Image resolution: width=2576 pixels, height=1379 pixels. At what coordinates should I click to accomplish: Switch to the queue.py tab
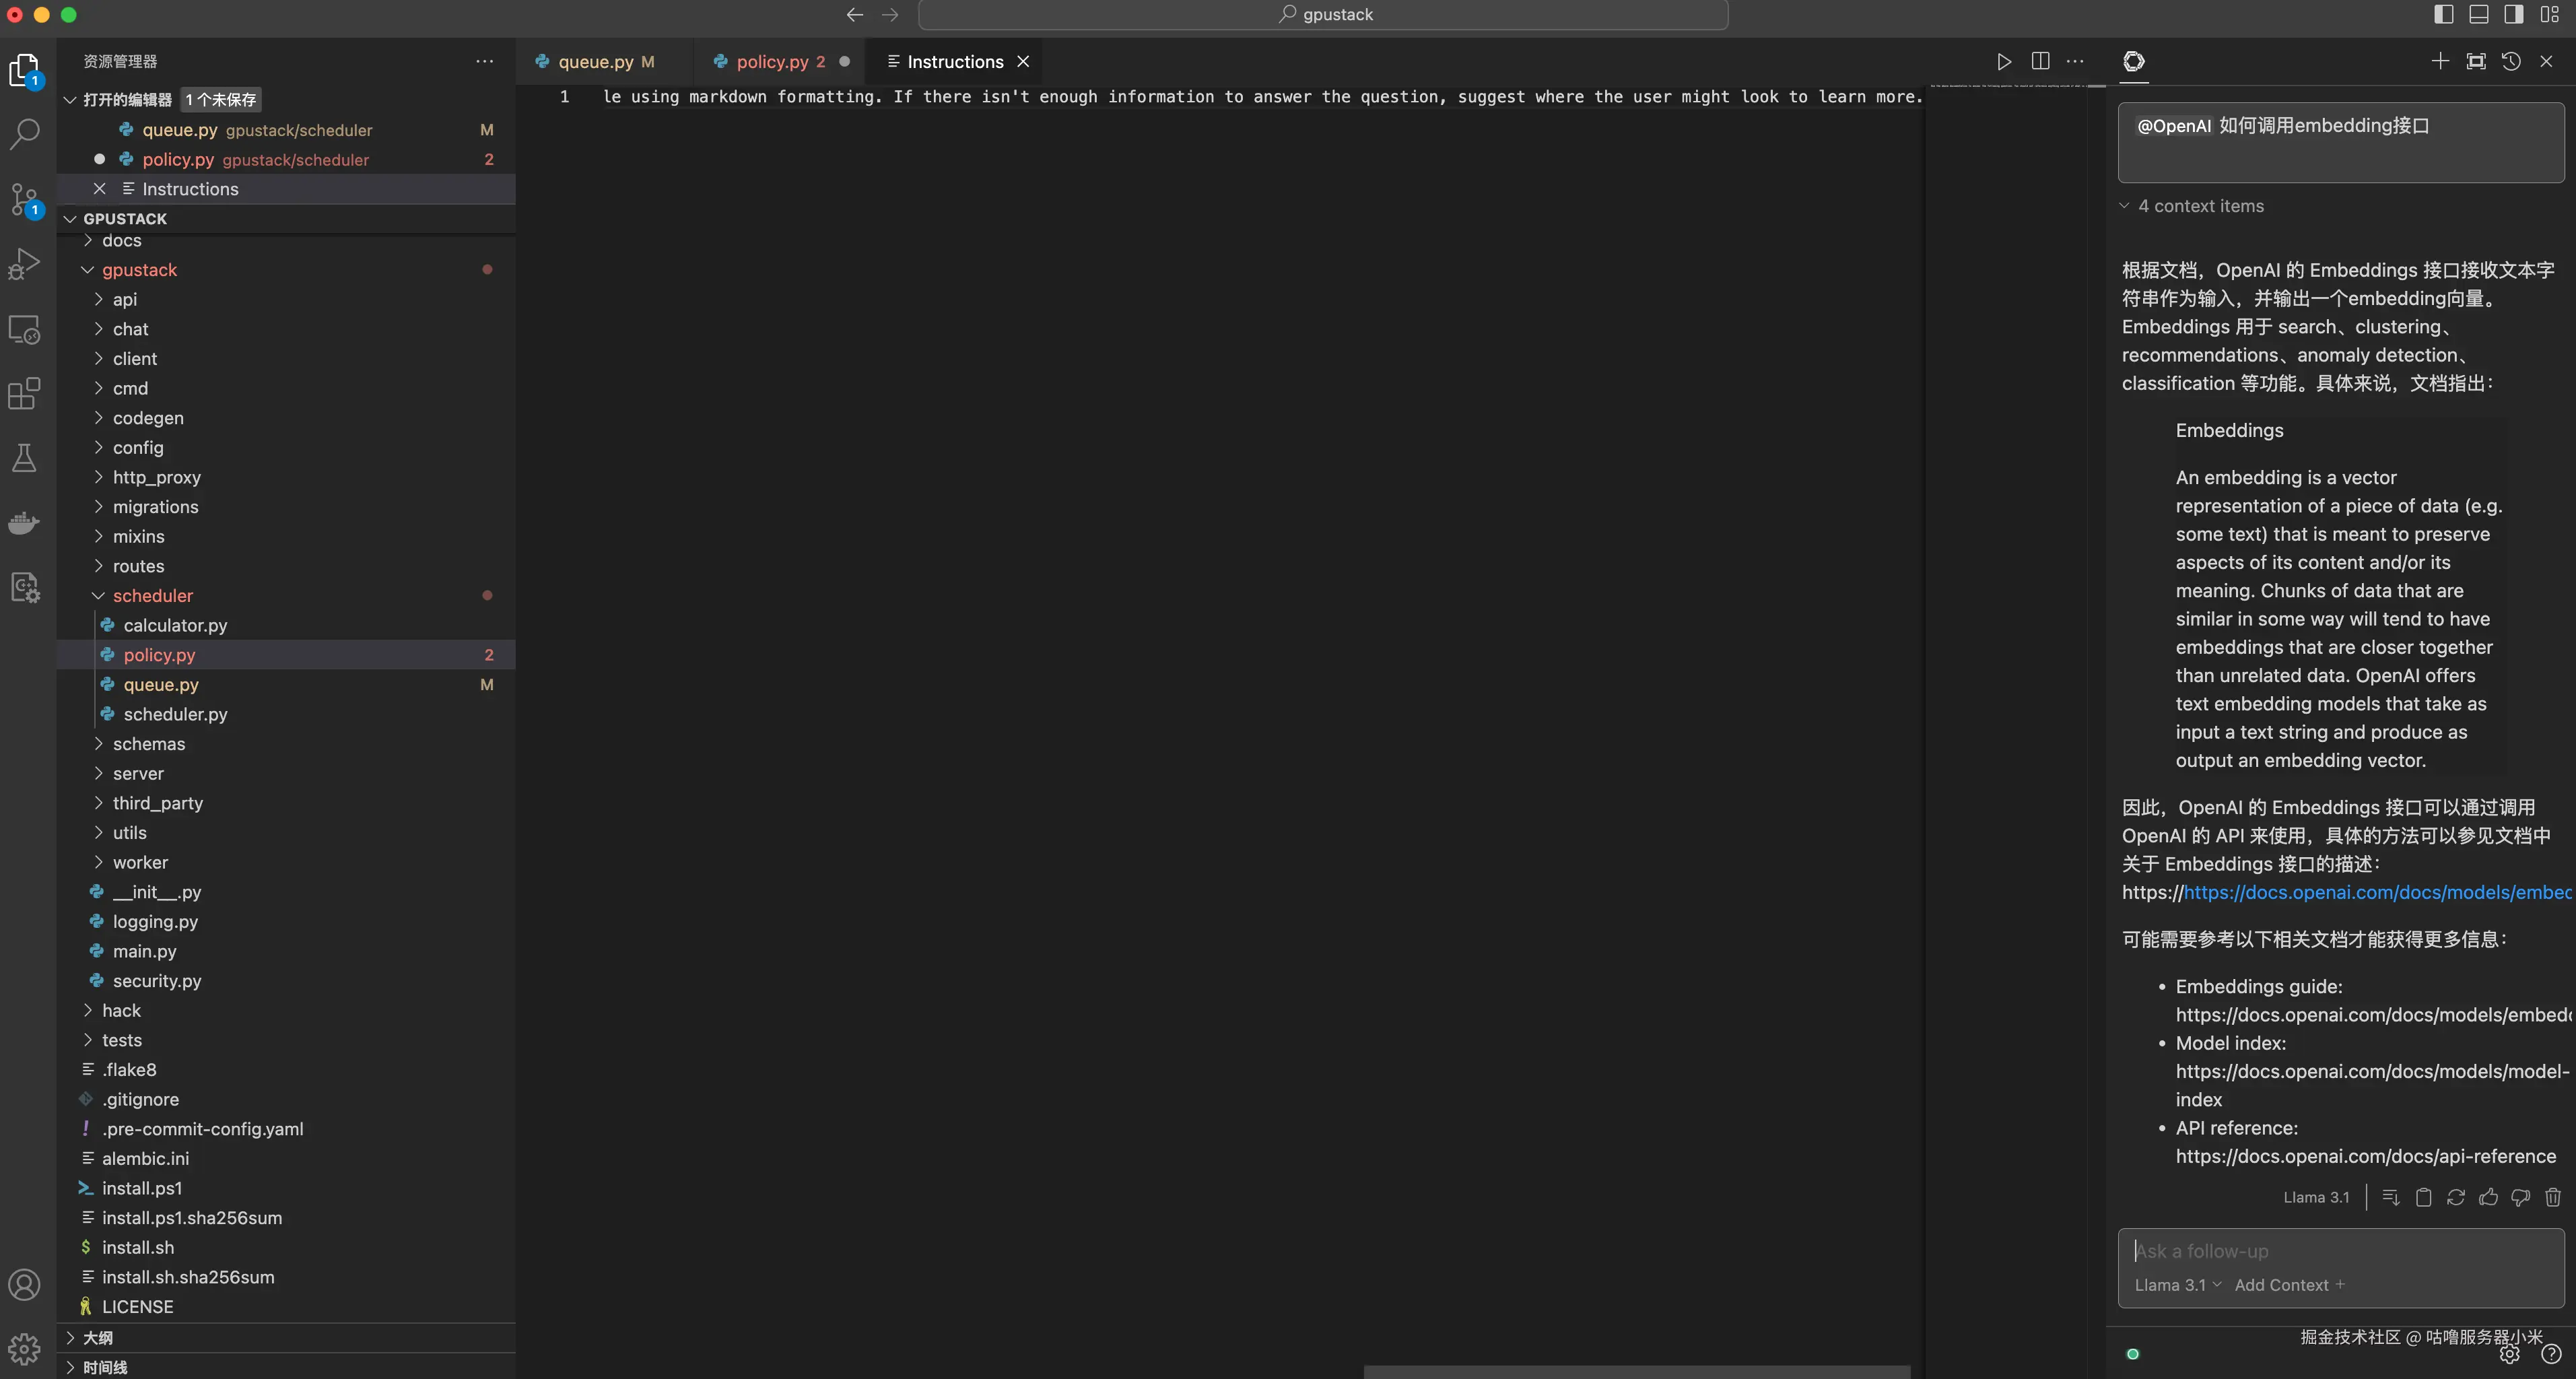[596, 62]
